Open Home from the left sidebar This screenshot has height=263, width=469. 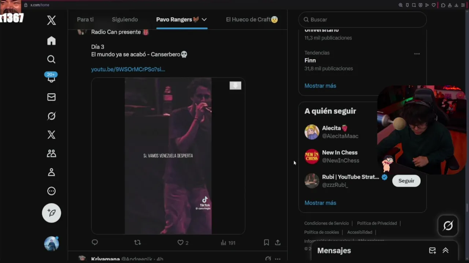[51, 41]
